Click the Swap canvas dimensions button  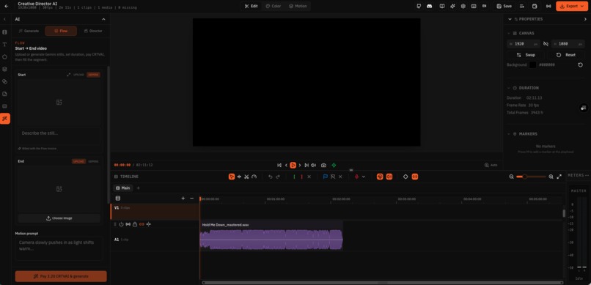point(526,55)
